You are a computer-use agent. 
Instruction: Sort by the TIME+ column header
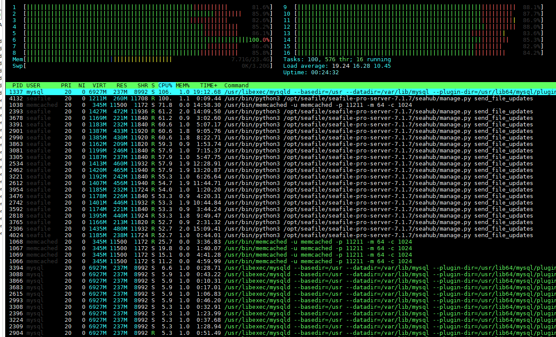point(209,86)
